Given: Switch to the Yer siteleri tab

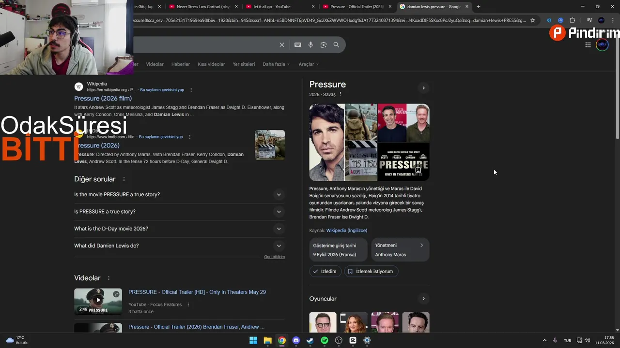Looking at the screenshot, I should click(x=244, y=64).
